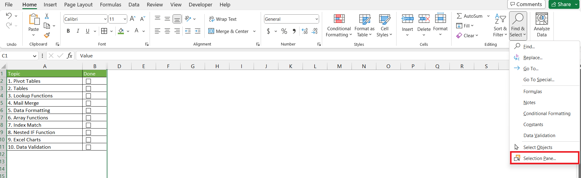Tick the Mail Merge checkbox

point(88,103)
